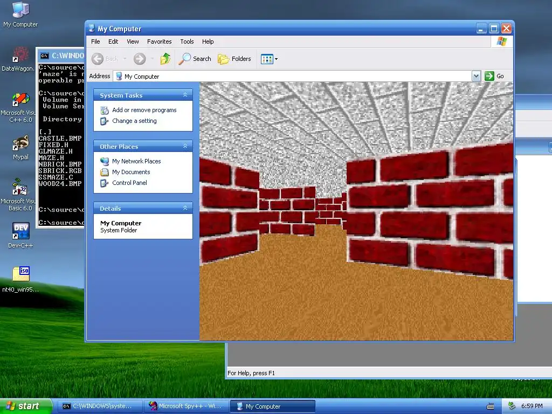Click the My Documents folder icon

[105, 172]
